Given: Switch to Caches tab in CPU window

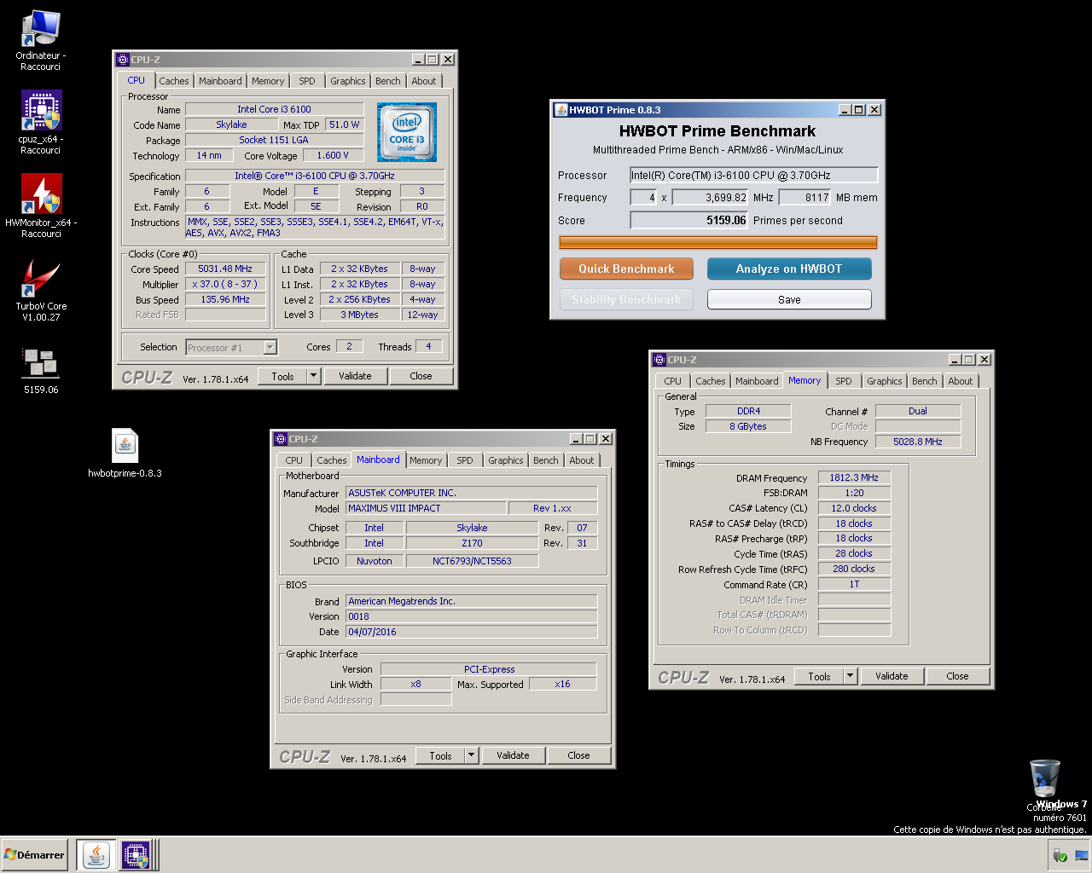Looking at the screenshot, I should tap(174, 81).
